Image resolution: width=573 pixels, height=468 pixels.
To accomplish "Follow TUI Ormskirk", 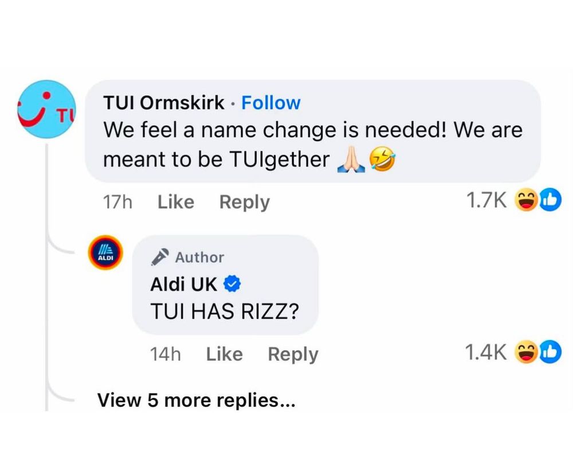I will tap(270, 103).
